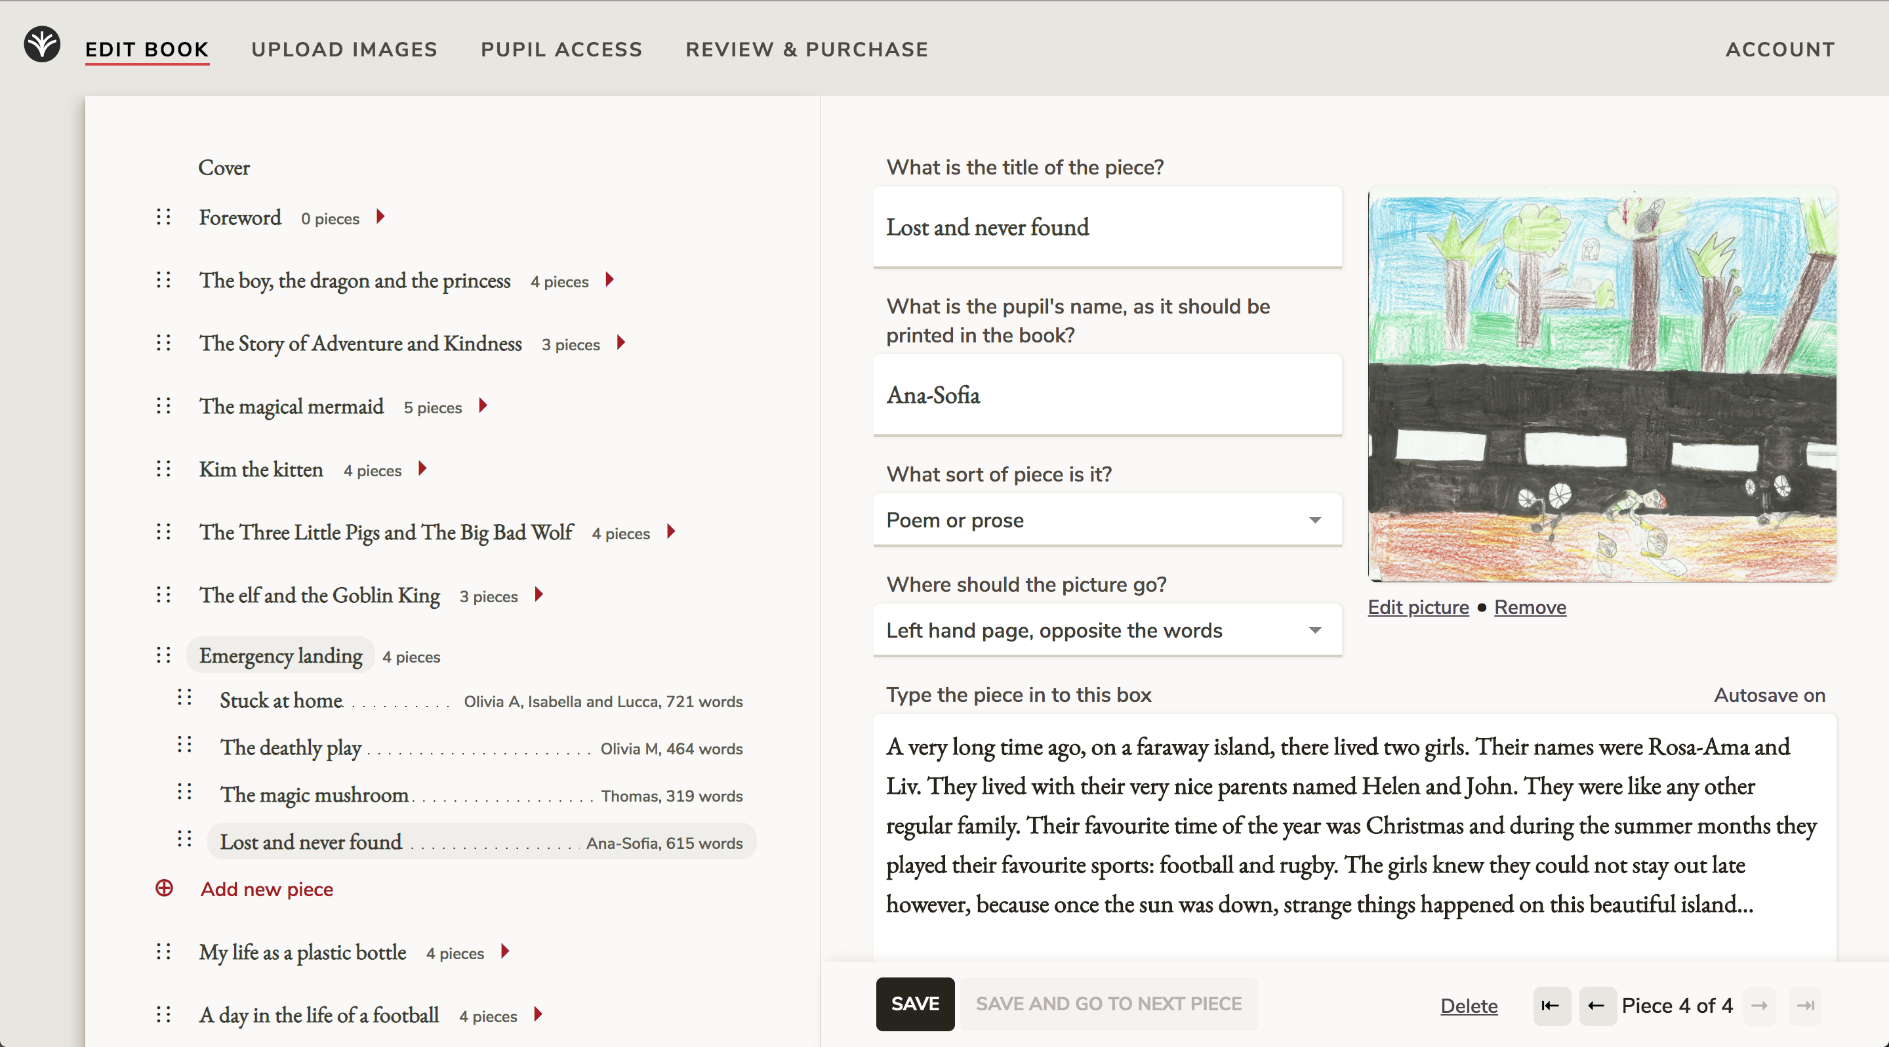Select the EDIT BOOK tab

pyautogui.click(x=147, y=49)
